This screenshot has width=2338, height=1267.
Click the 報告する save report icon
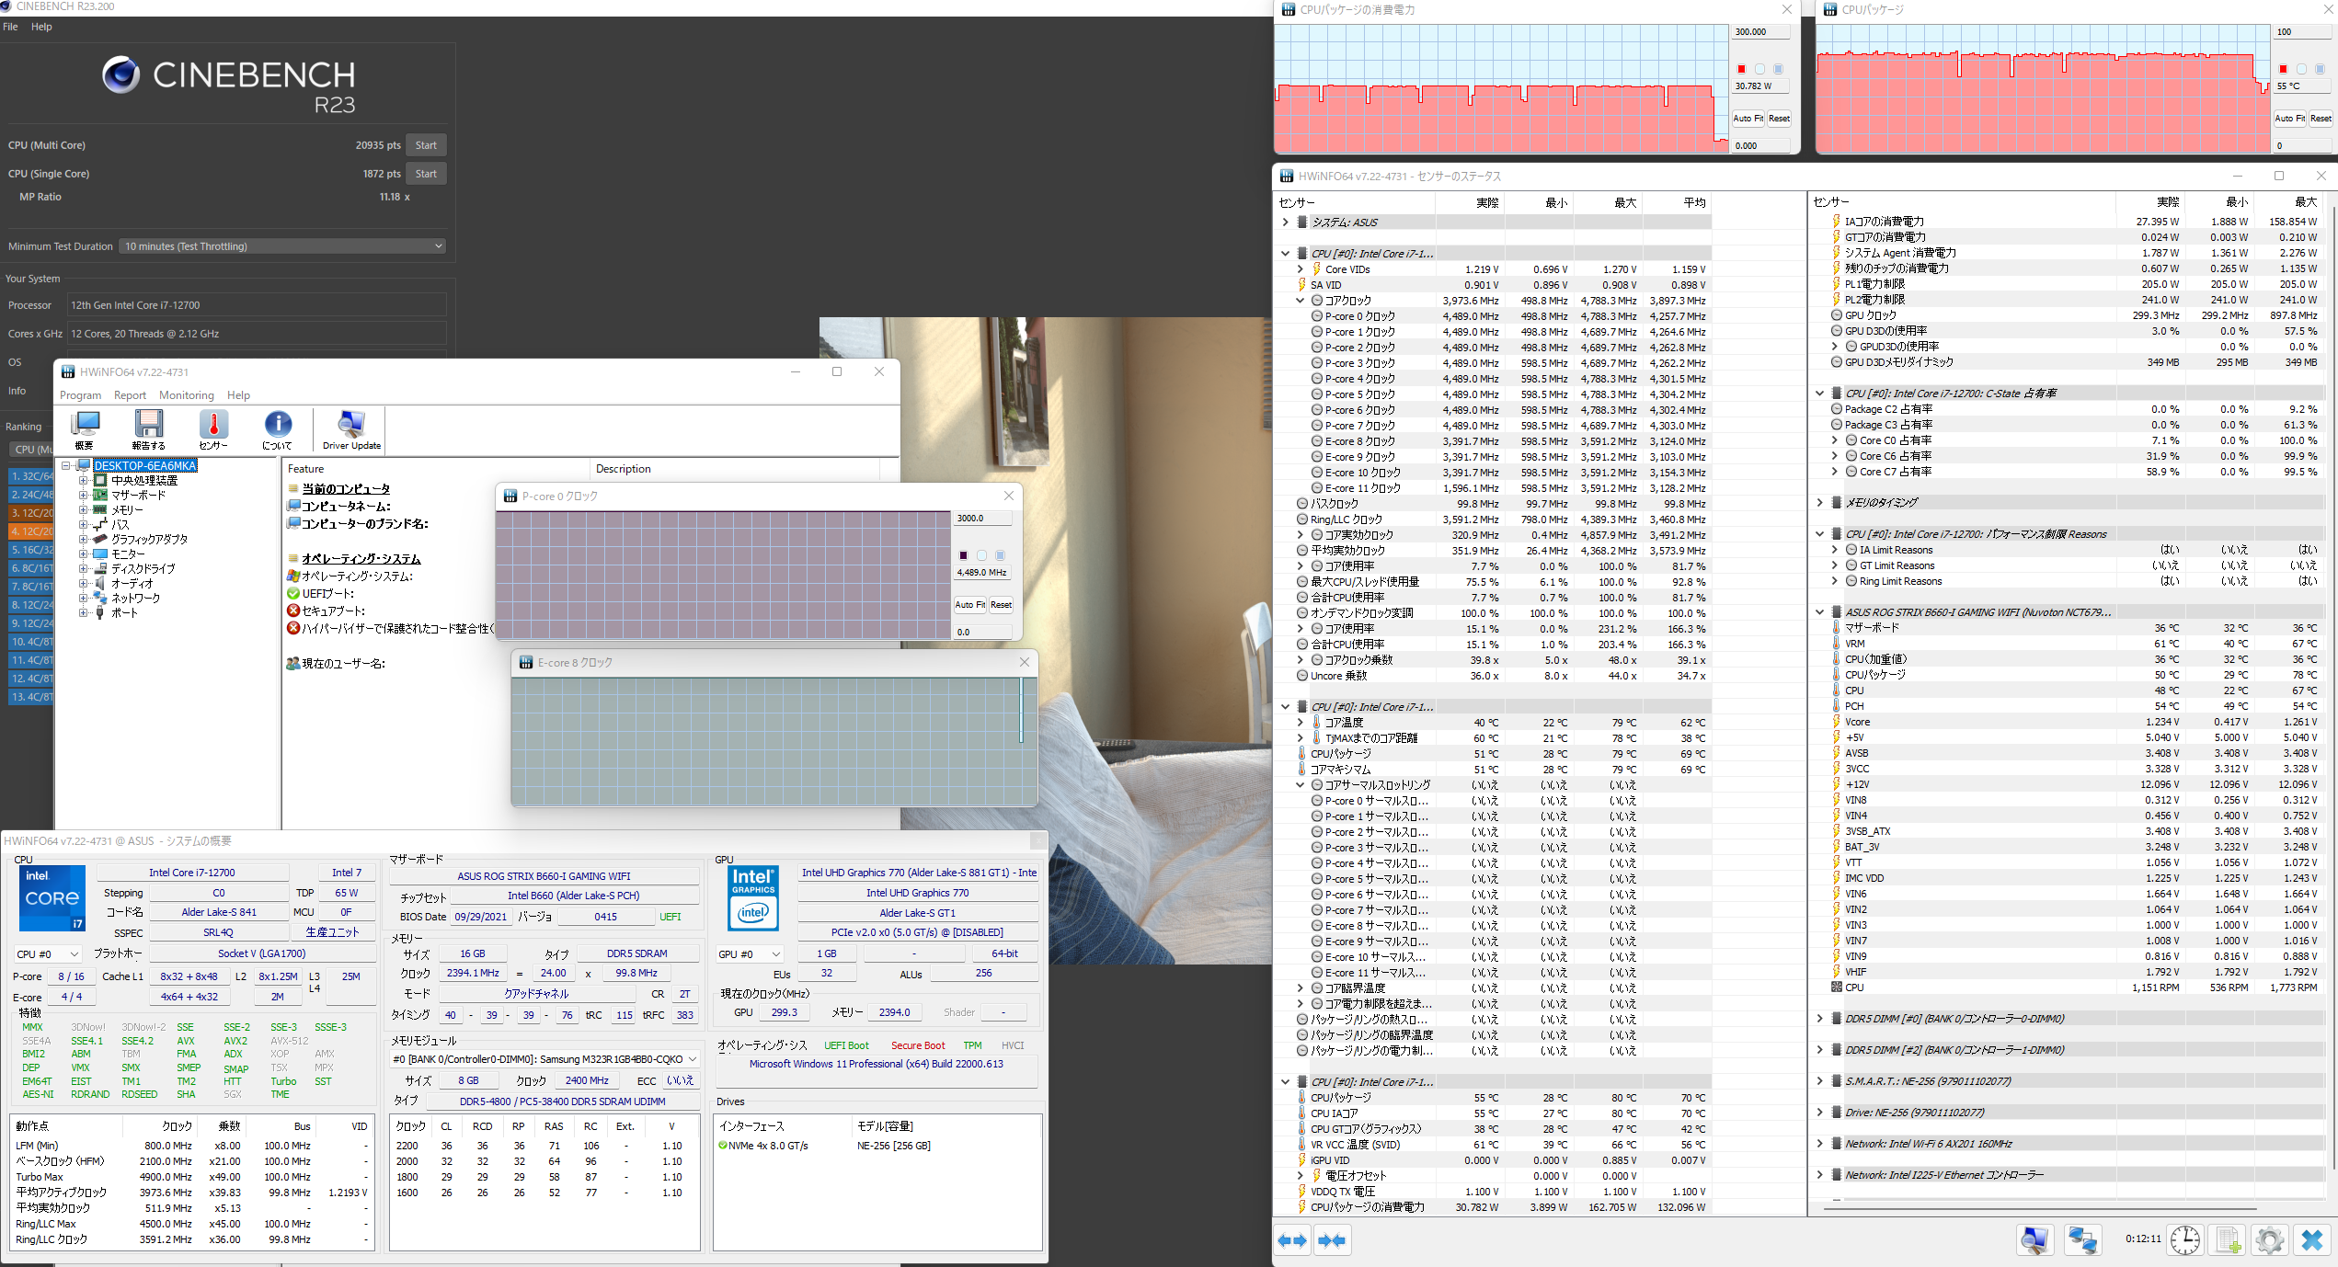click(148, 429)
